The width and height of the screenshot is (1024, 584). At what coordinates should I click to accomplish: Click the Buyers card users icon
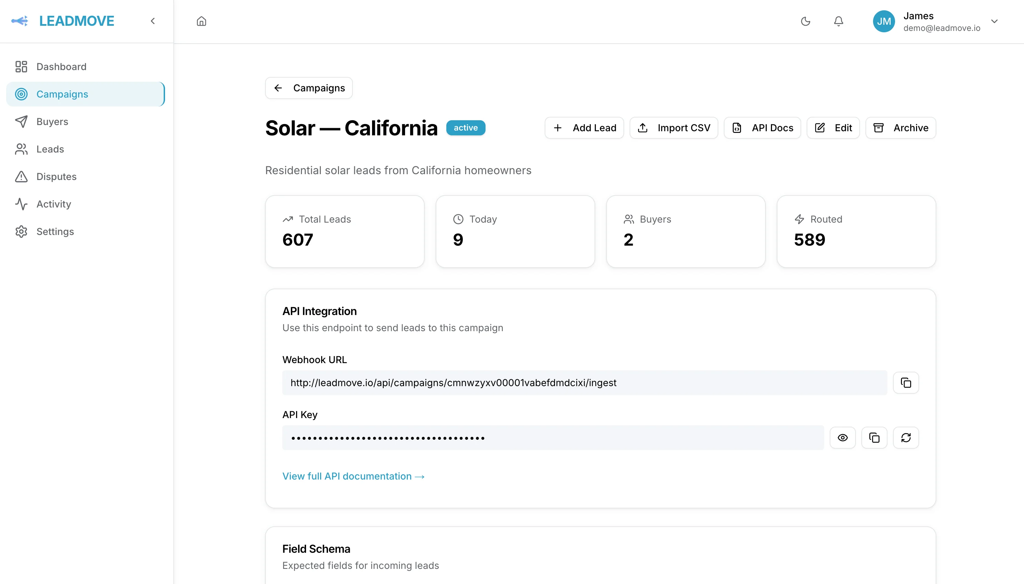629,219
